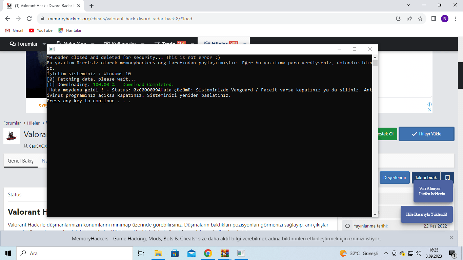The width and height of the screenshot is (463, 260).
Task: Expand the tab search dropdown arrow
Action: tap(408, 5)
